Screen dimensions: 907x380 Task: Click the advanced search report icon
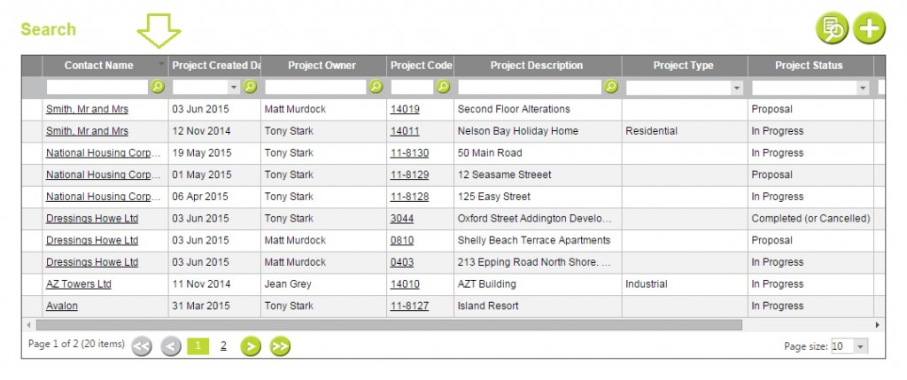(x=832, y=28)
